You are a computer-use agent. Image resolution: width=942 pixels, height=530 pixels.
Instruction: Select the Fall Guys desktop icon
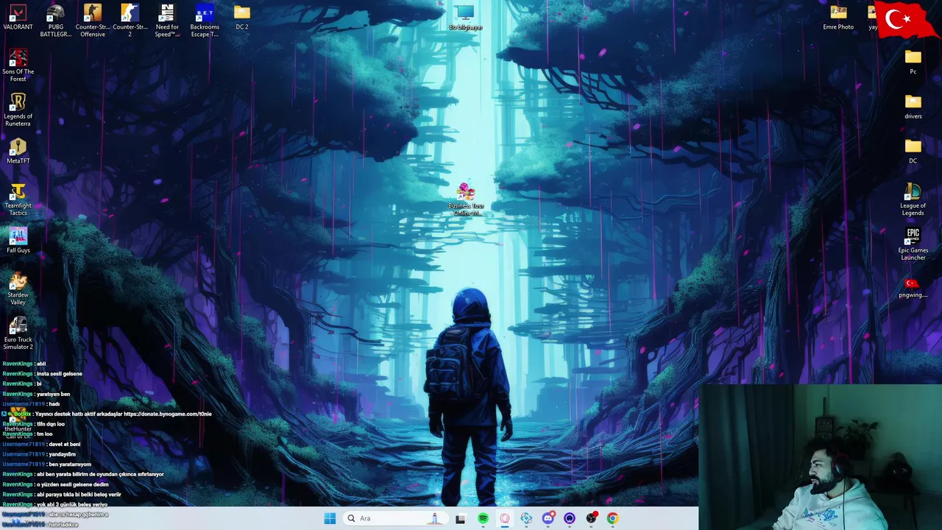point(18,241)
